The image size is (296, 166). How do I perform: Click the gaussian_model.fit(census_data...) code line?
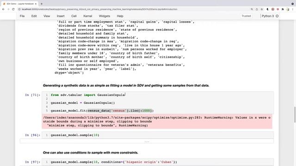click(102, 111)
